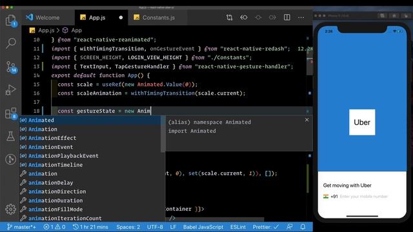Select the Animation suggestion
Image resolution: width=413 pixels, height=232 pixels.
click(90, 129)
